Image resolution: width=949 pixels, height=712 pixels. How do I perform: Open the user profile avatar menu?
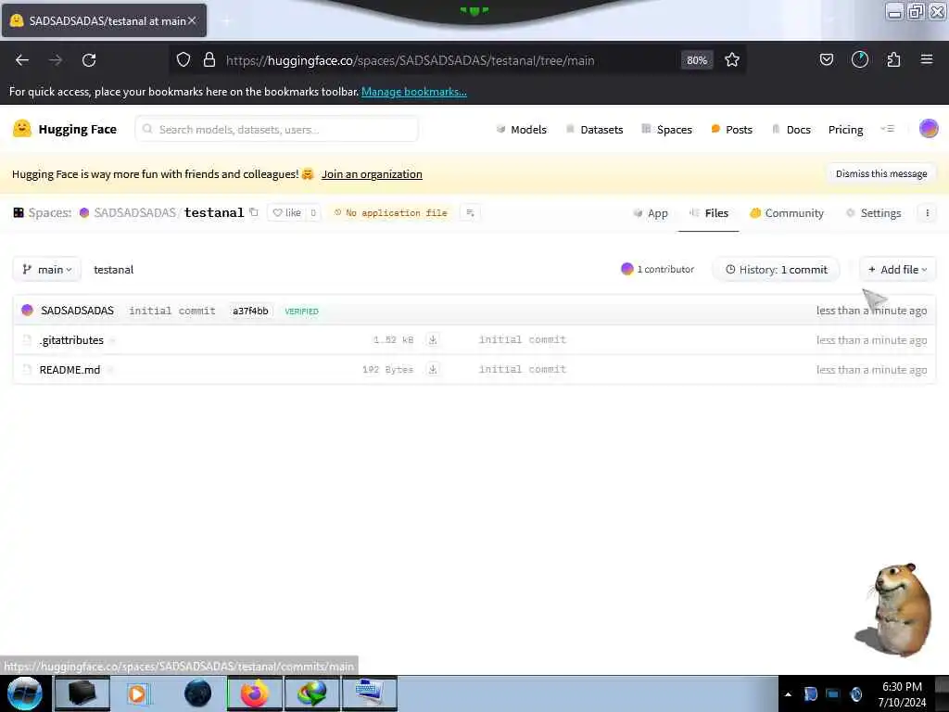(x=929, y=128)
